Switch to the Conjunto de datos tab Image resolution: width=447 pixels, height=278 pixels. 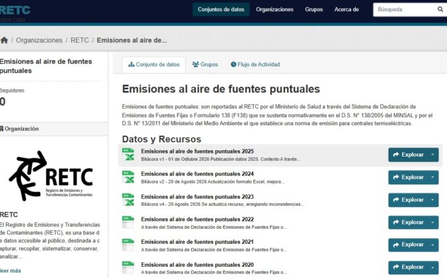point(154,64)
